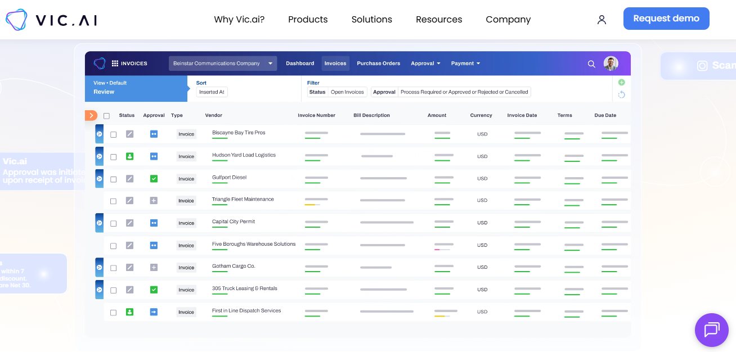The width and height of the screenshot is (736, 352).
Task: Click the Inserted At sort chip
Action: coord(212,92)
